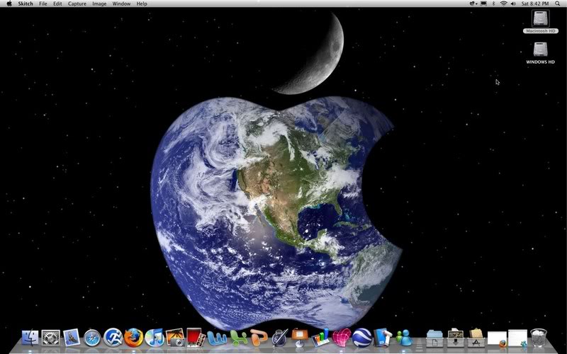Open the Apple menu
The width and height of the screenshot is (567, 354).
(x=9, y=4)
